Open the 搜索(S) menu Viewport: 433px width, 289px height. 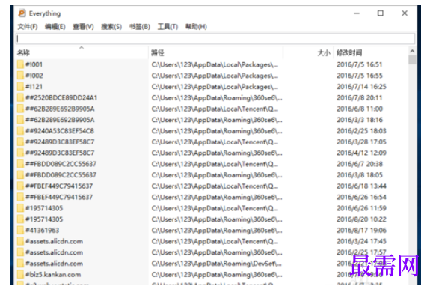click(111, 27)
